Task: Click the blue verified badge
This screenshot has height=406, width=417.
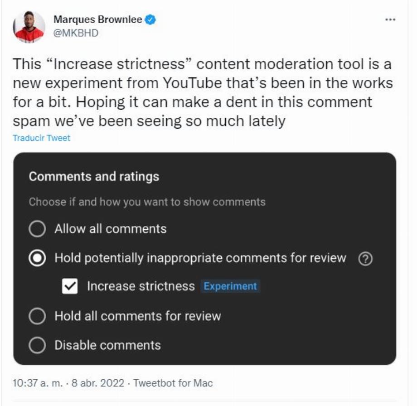Action: 150,19
